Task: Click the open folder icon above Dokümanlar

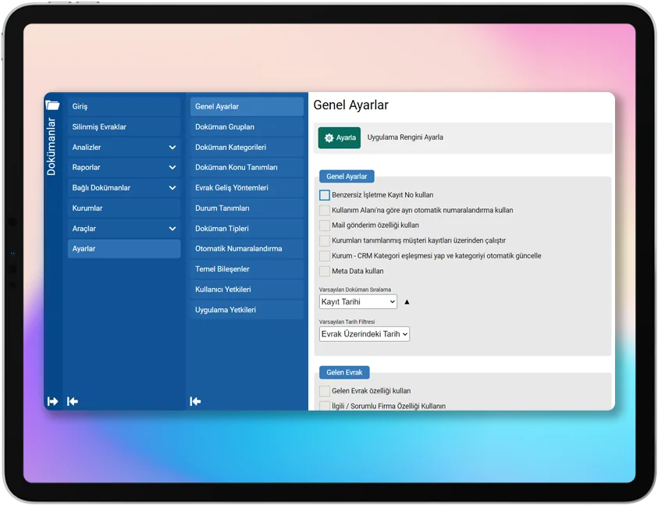Action: tap(52, 105)
